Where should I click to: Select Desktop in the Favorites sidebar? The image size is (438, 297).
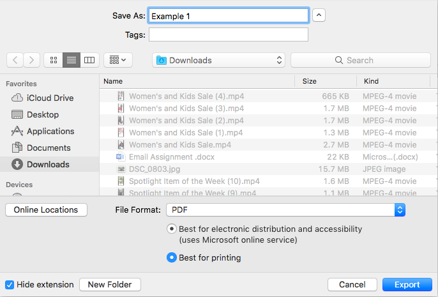pos(42,114)
